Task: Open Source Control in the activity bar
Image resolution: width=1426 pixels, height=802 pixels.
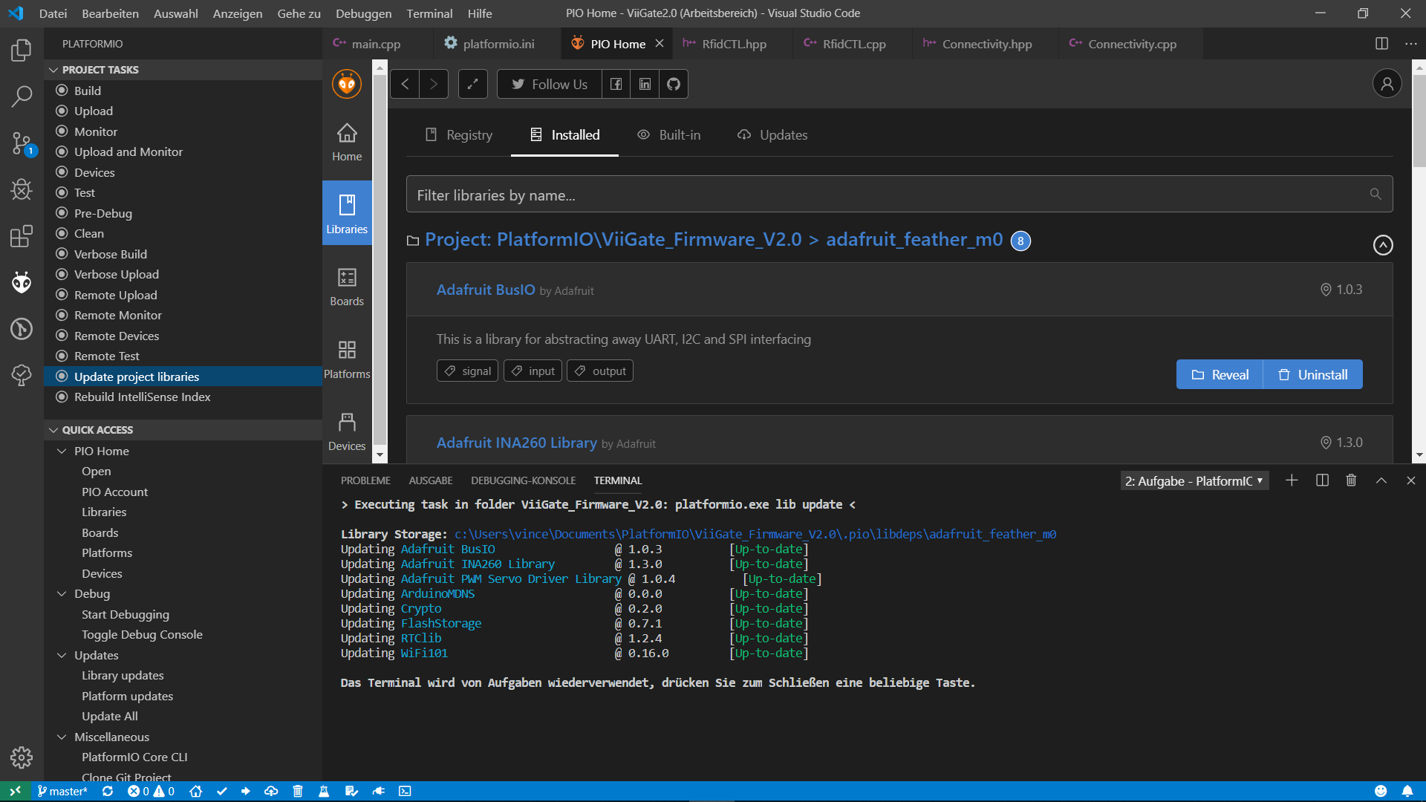Action: tap(21, 143)
